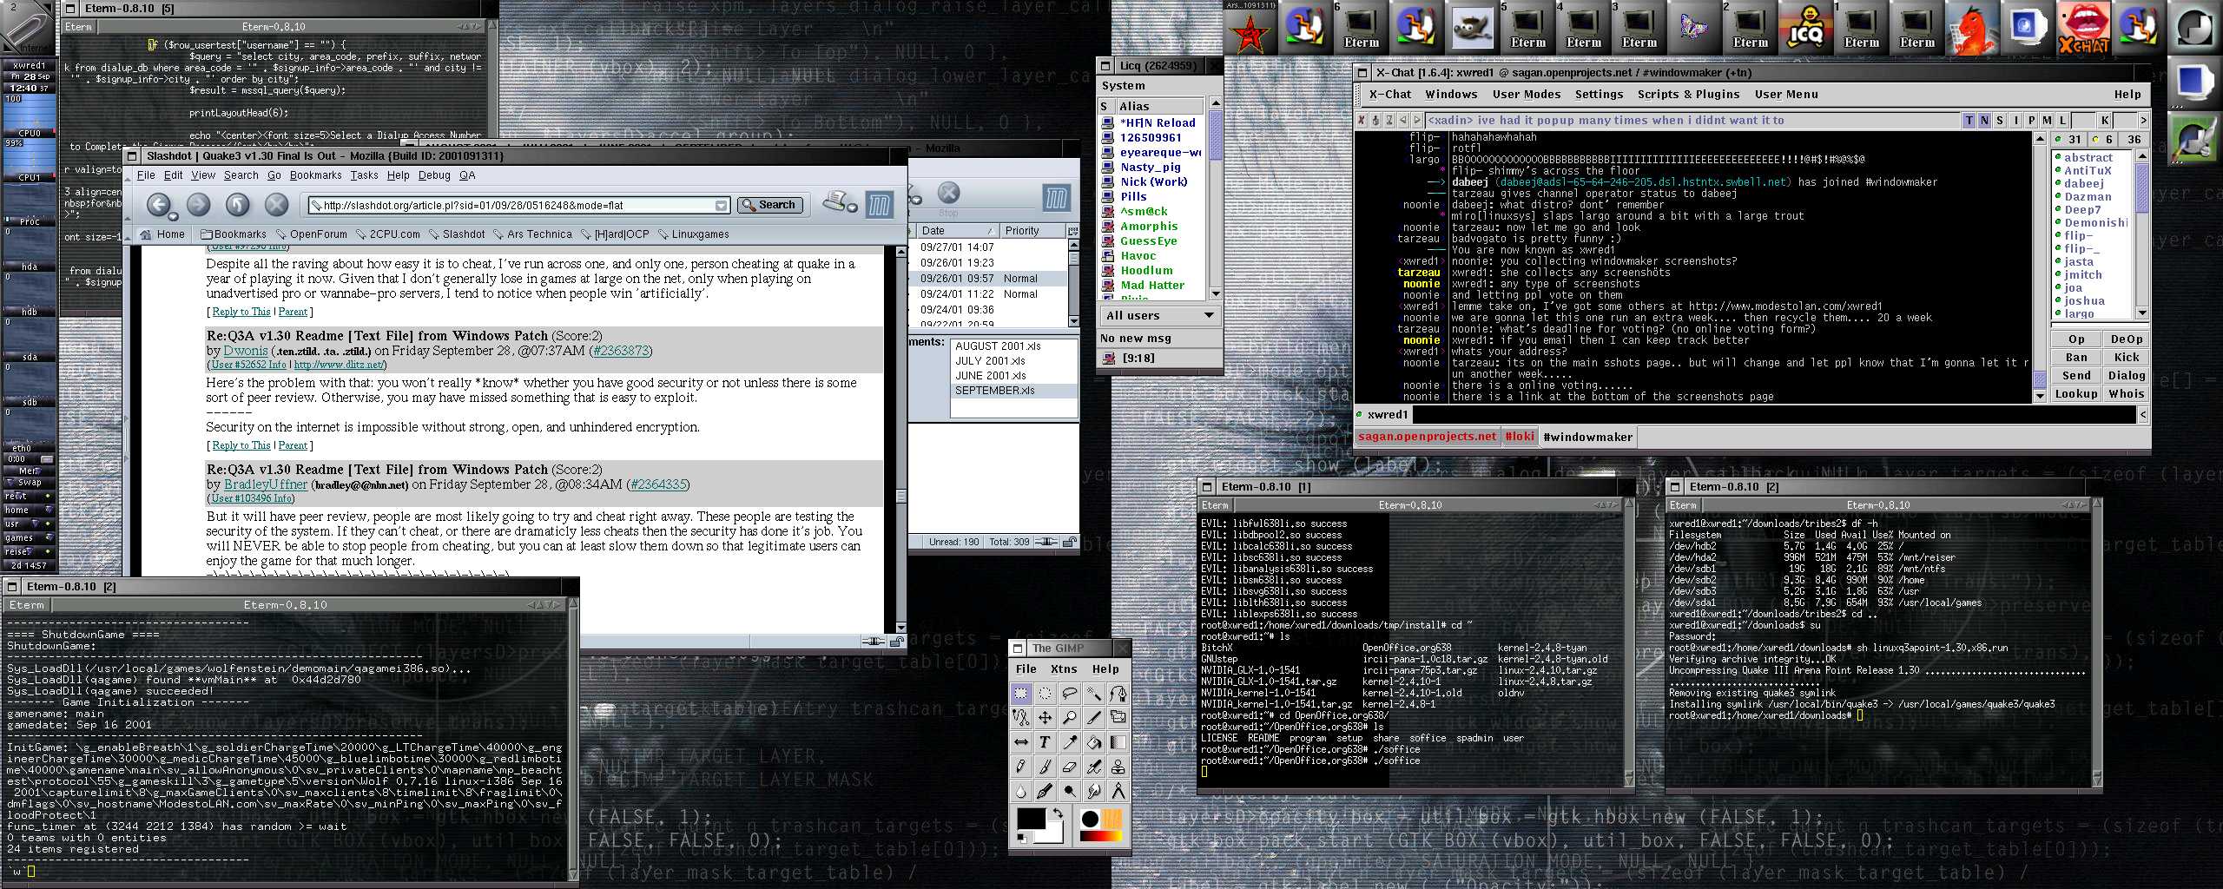Click the Kick button in X-Chat
The height and width of the screenshot is (889, 2223).
point(2127,358)
